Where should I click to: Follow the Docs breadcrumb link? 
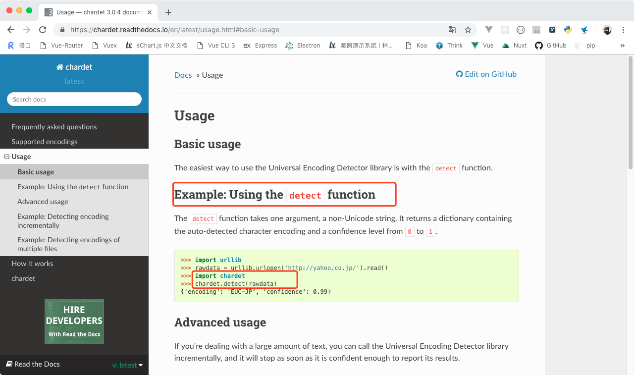(x=183, y=75)
